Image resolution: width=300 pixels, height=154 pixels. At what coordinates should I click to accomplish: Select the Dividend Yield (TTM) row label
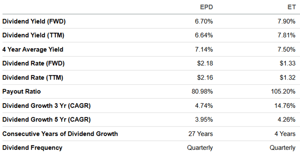point(34,35)
